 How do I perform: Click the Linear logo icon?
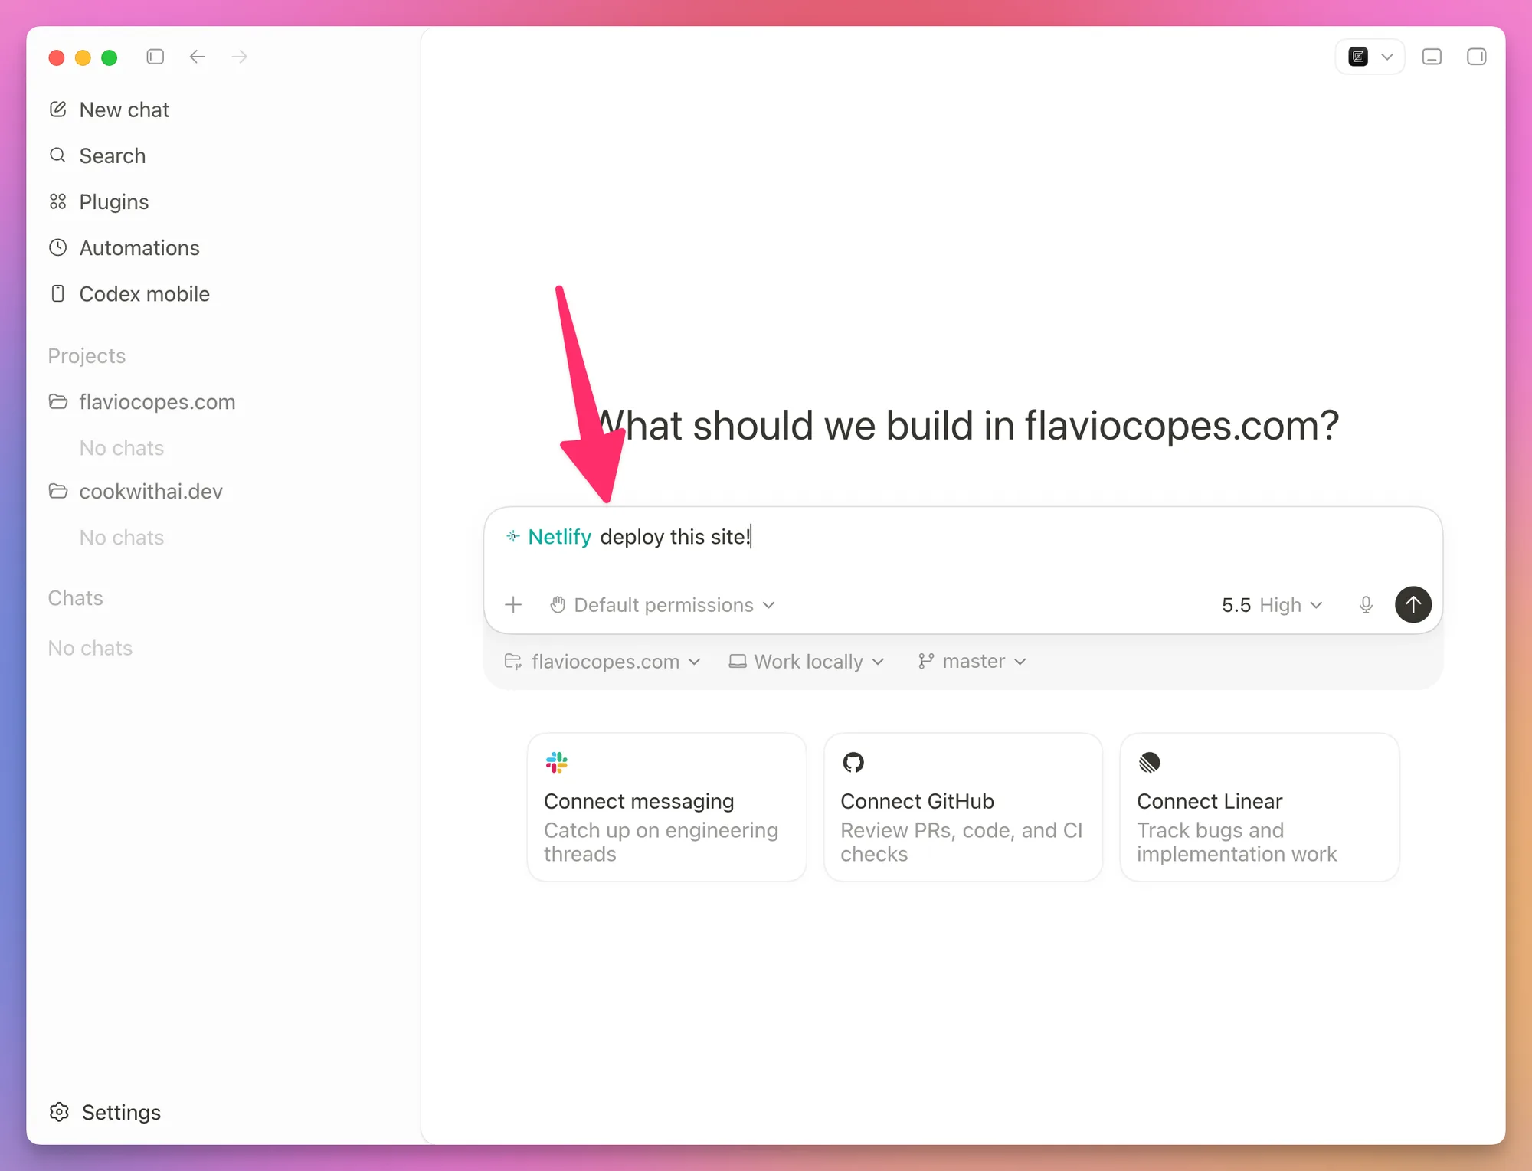1149,762
